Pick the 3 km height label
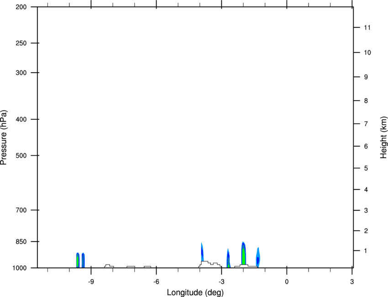The width and height of the screenshot is (388, 297). tap(366, 211)
